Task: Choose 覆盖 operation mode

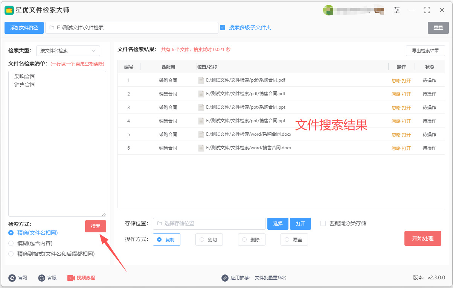Action: coord(294,239)
